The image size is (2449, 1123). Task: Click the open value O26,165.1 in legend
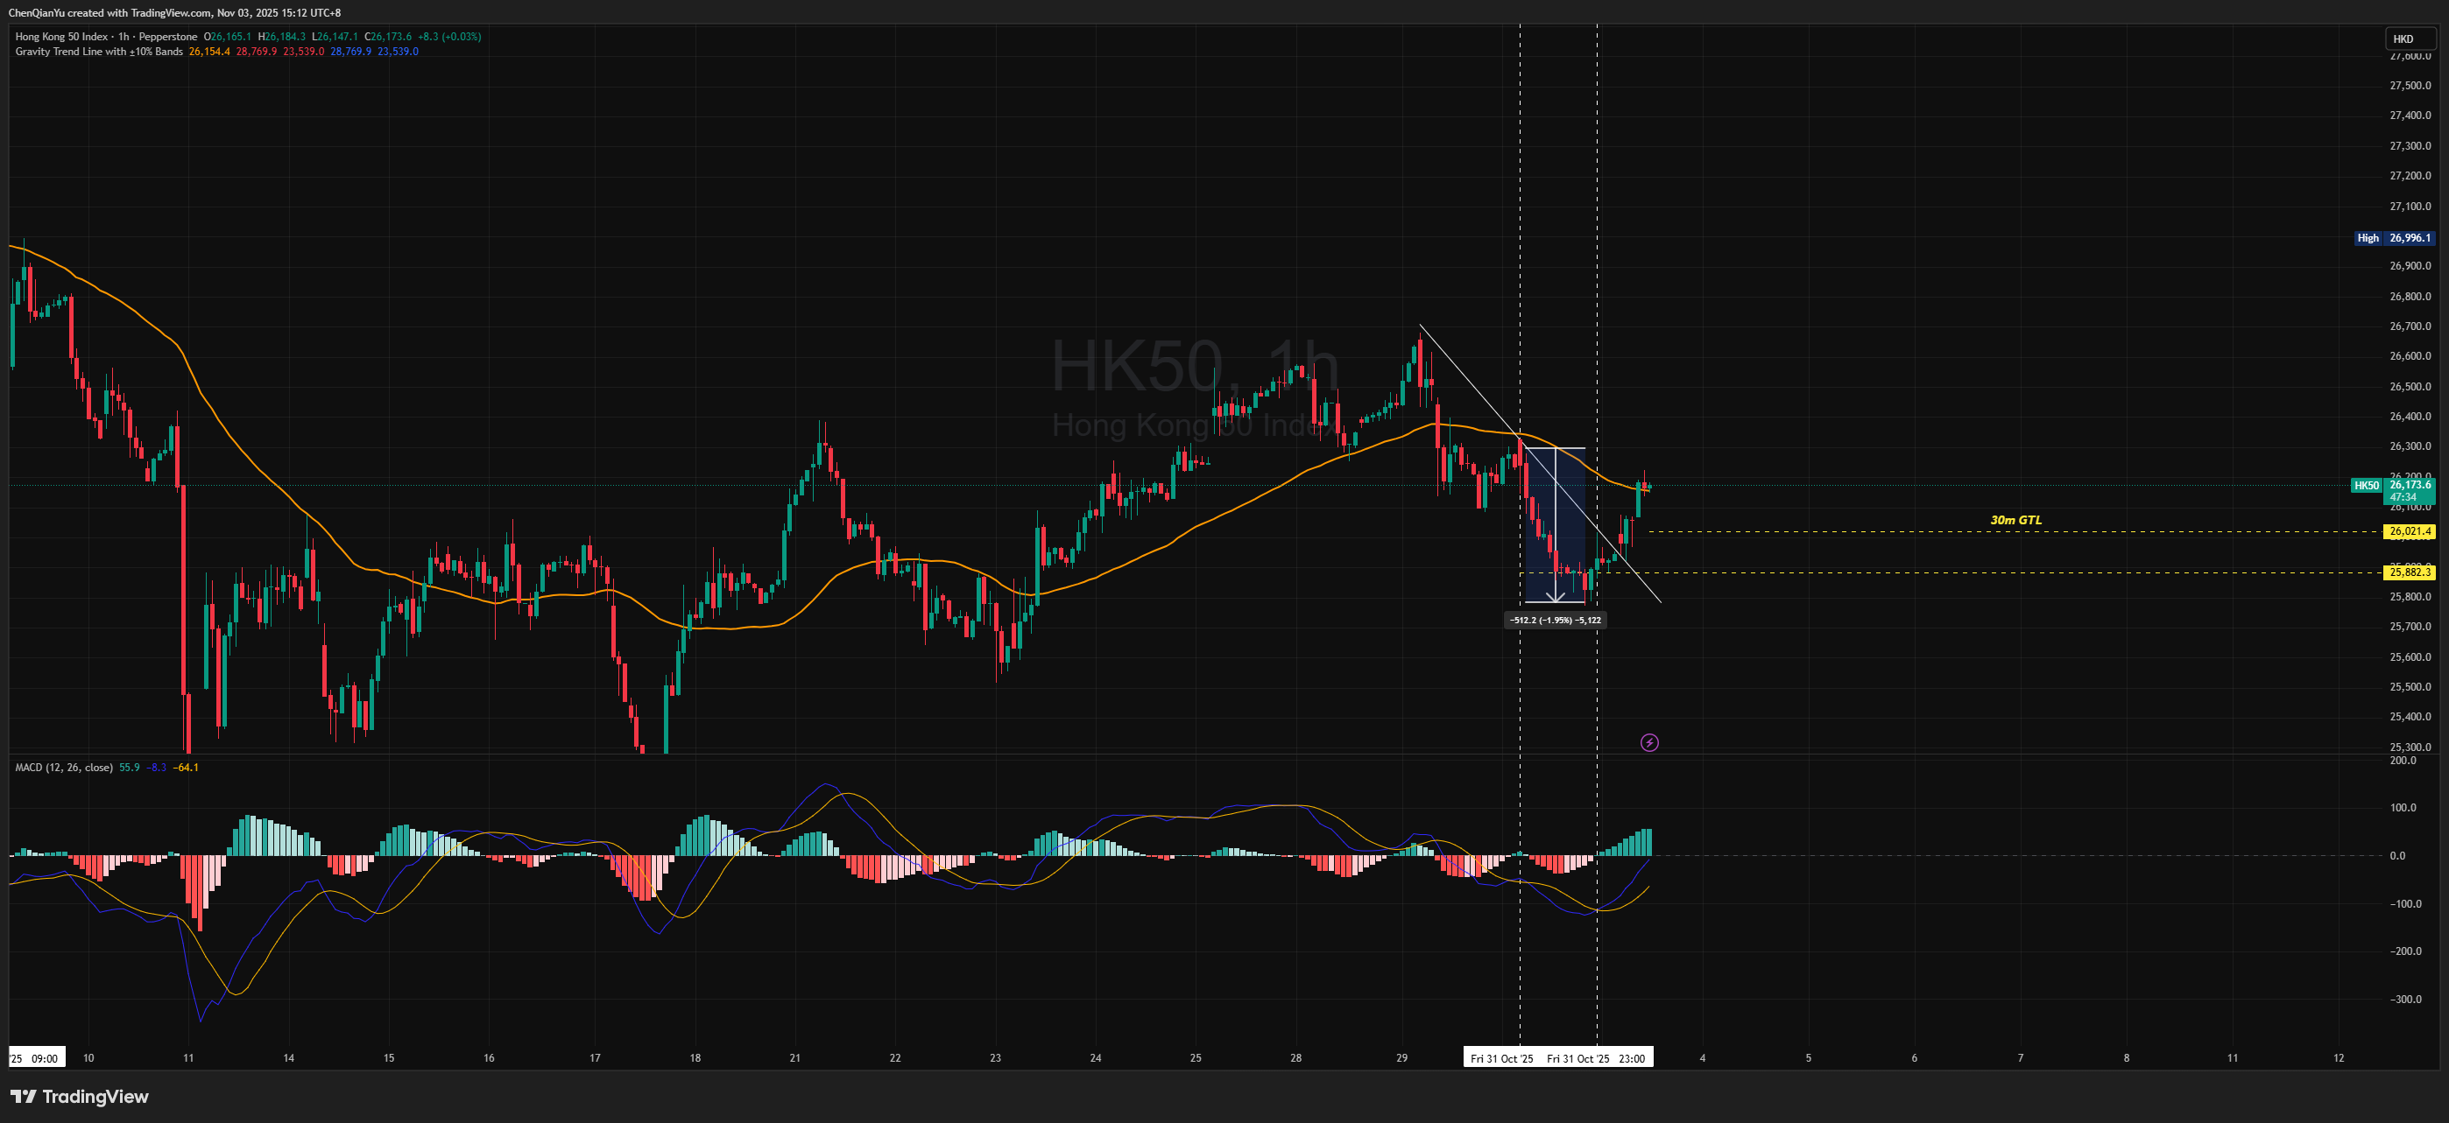coord(227,36)
